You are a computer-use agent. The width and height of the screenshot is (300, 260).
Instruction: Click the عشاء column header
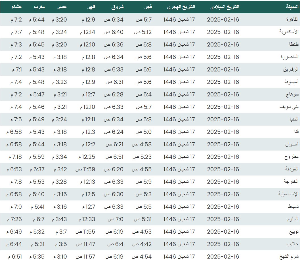(x=16, y=7)
